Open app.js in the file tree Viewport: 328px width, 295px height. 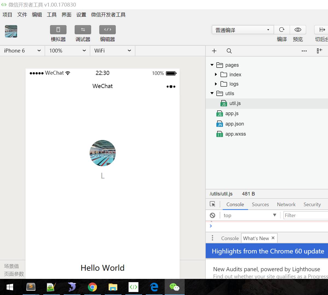coord(267,113)
